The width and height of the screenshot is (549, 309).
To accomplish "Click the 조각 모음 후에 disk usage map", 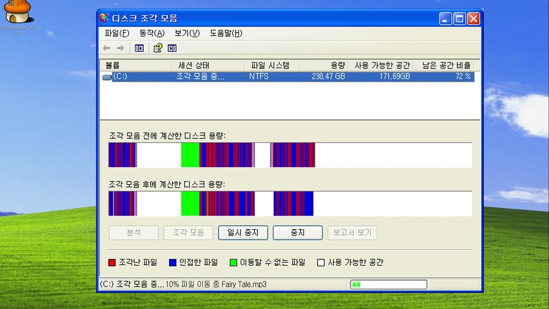I will click(290, 203).
